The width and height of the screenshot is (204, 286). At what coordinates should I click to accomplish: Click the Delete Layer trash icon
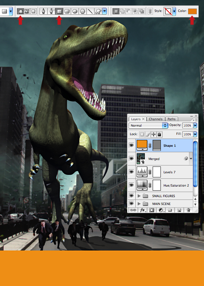pos(188,210)
